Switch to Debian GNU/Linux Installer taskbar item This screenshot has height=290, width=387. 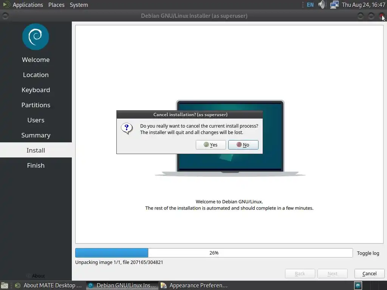tap(122, 285)
